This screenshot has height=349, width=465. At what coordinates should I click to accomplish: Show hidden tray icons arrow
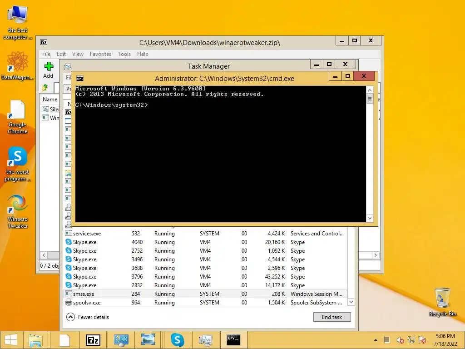tap(376, 340)
